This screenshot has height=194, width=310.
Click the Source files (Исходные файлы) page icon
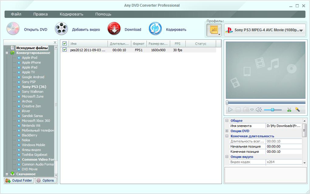13,48
